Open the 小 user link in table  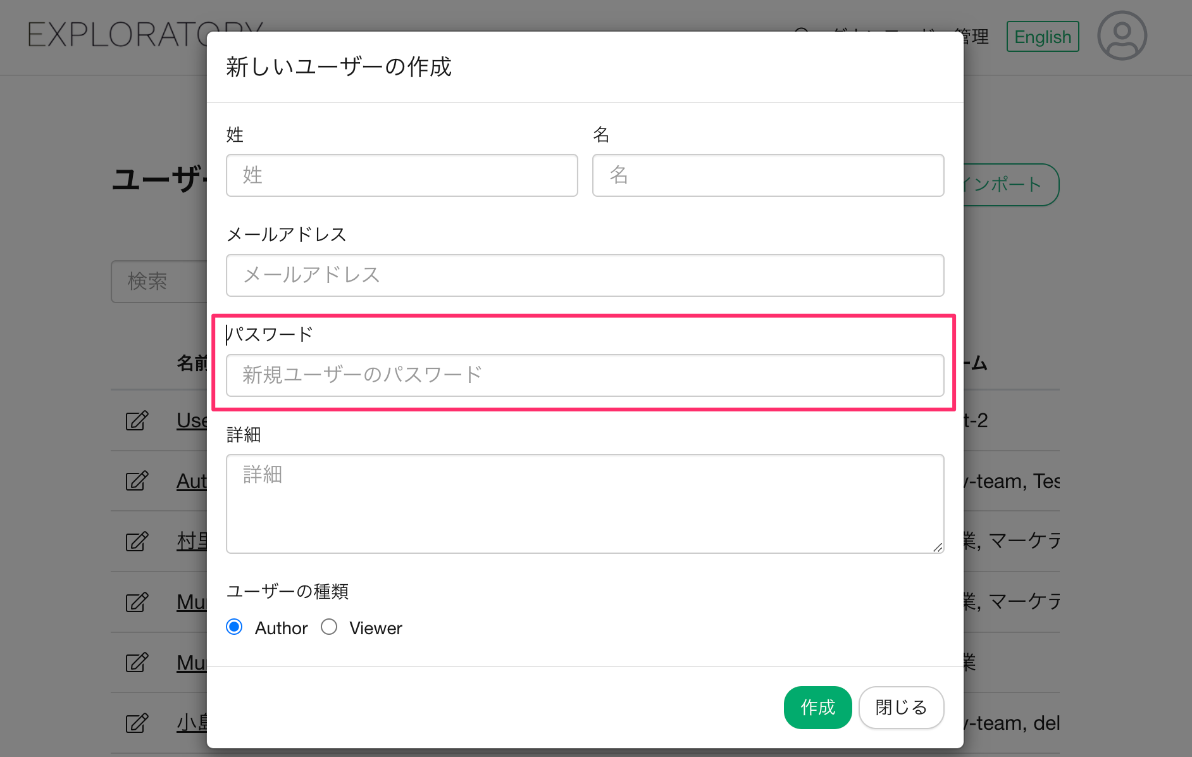click(x=192, y=723)
